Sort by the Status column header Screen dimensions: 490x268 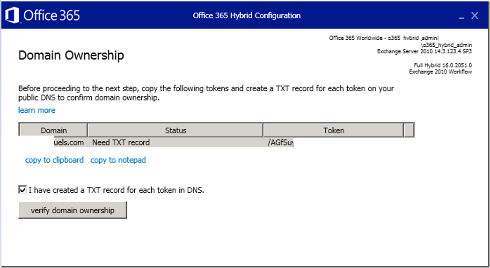click(x=176, y=130)
